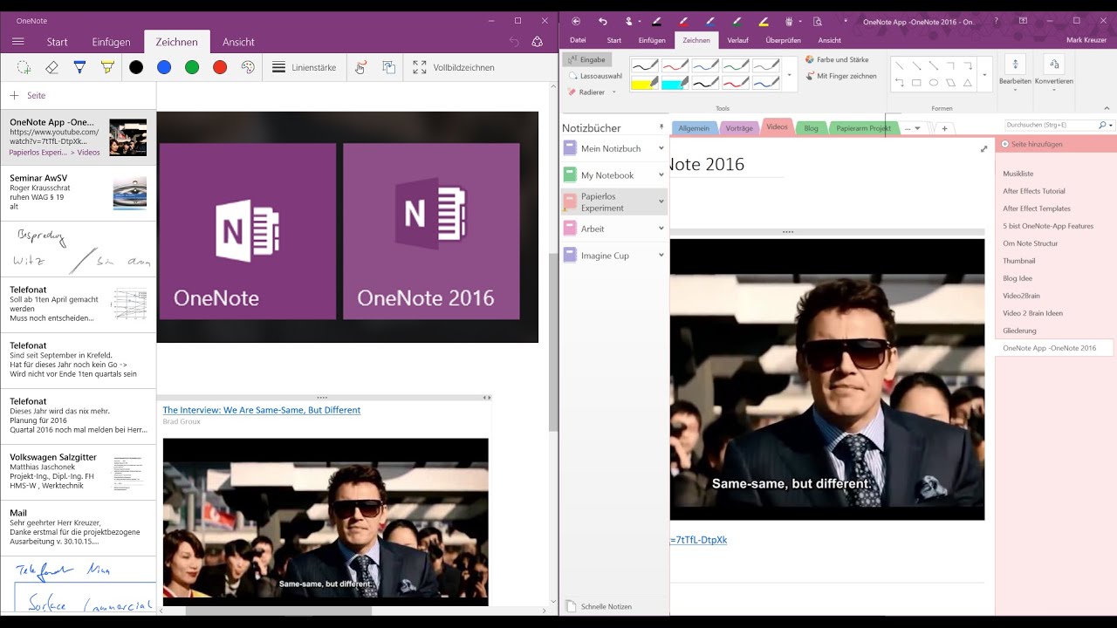Customize quick access toolbar dropdown arrow
1117x628 pixels.
(845, 21)
